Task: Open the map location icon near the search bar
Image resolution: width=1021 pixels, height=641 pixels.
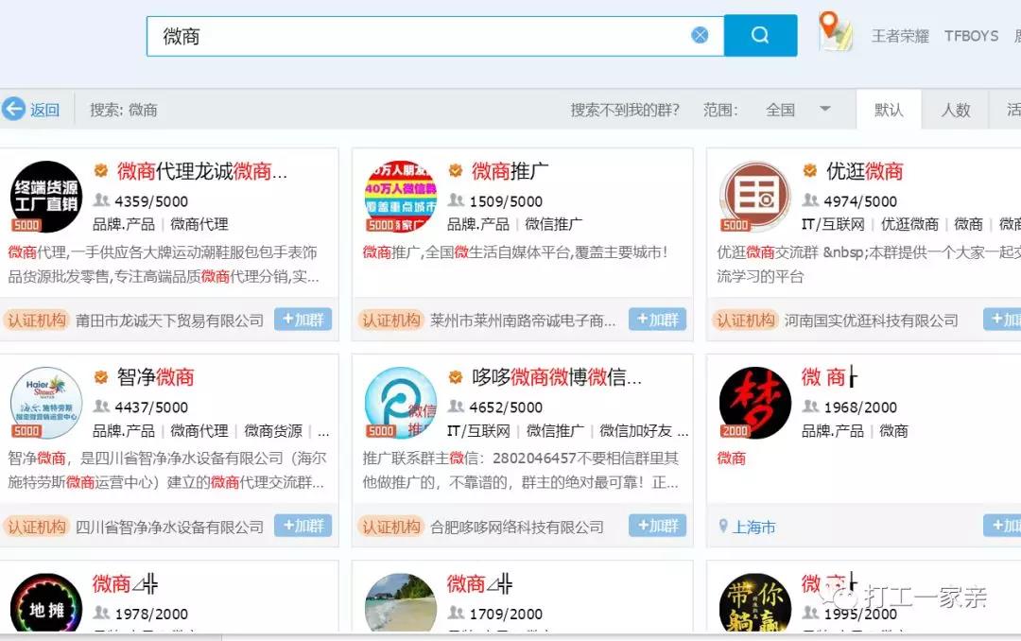Action: pyautogui.click(x=836, y=33)
